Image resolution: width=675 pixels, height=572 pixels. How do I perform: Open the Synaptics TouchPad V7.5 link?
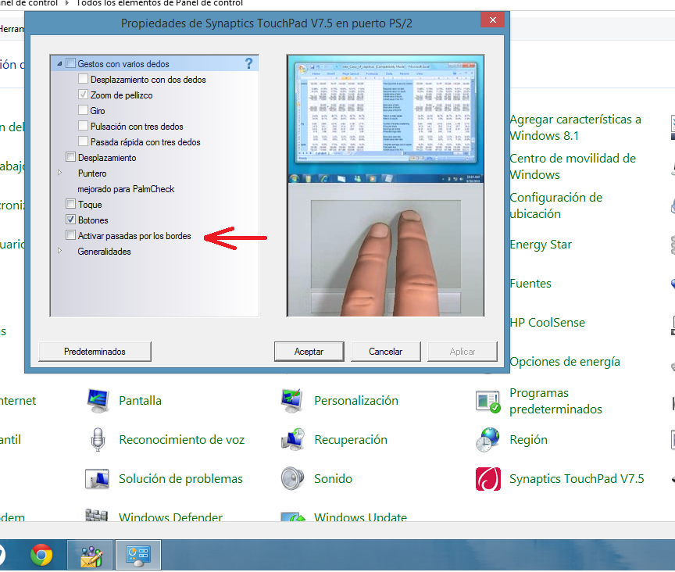coord(577,478)
